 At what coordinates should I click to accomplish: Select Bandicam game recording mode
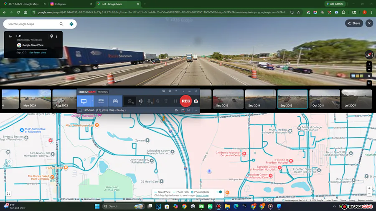pyautogui.click(x=115, y=101)
